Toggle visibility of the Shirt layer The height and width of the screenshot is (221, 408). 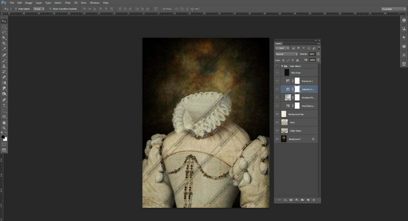[277, 122]
